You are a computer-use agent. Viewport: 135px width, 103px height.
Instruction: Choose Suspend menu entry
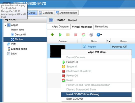tap(96, 67)
